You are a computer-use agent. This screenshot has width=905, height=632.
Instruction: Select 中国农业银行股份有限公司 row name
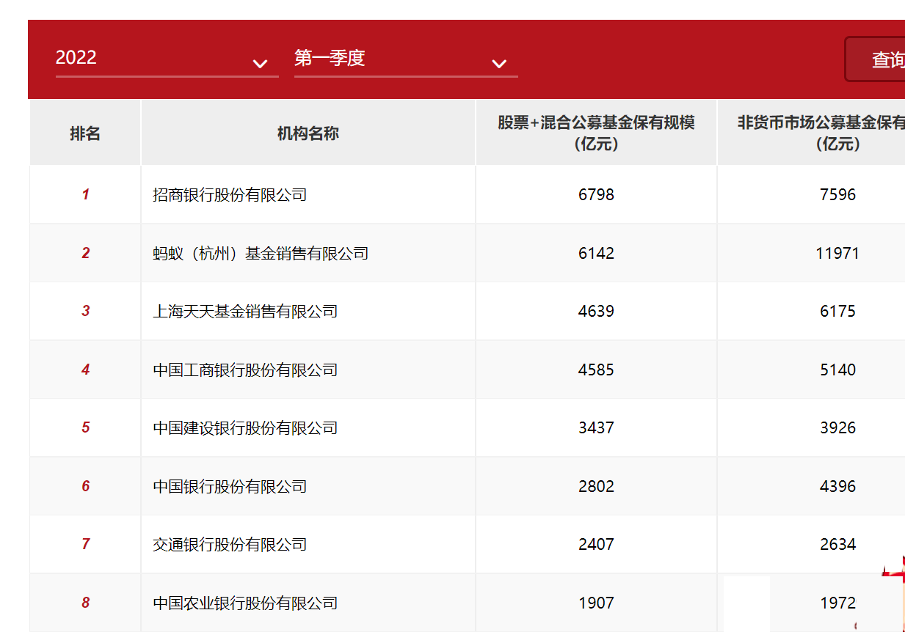245,603
